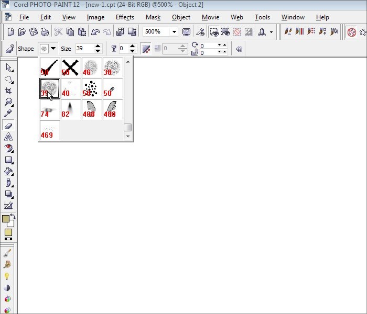Choose the X-shaped brush nib 50
Screen dimensions: 367x314
(x=71, y=68)
